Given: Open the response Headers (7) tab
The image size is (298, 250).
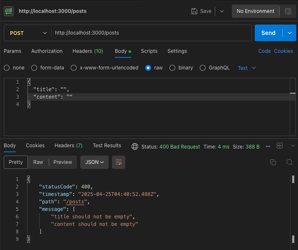Looking at the screenshot, I should click(68, 146).
